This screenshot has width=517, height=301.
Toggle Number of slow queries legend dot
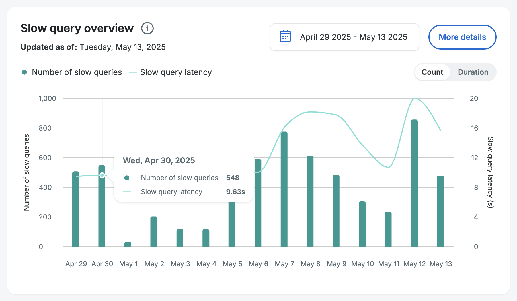pyautogui.click(x=24, y=72)
